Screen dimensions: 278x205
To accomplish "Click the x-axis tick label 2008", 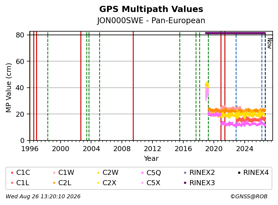I will 122,149.
